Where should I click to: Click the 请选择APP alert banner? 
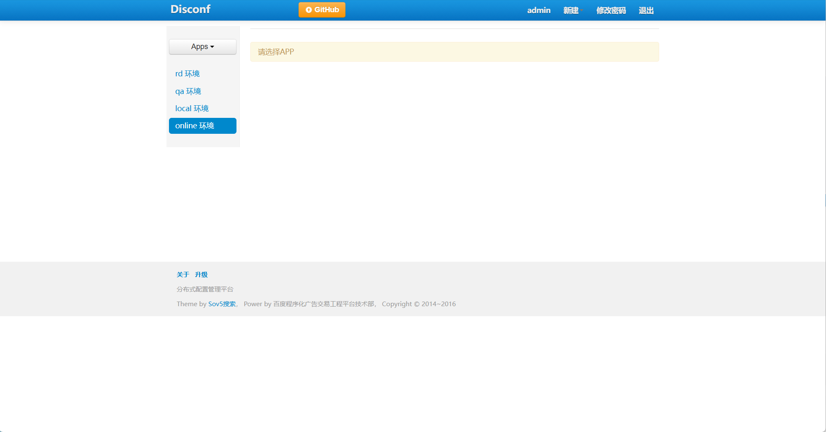454,52
